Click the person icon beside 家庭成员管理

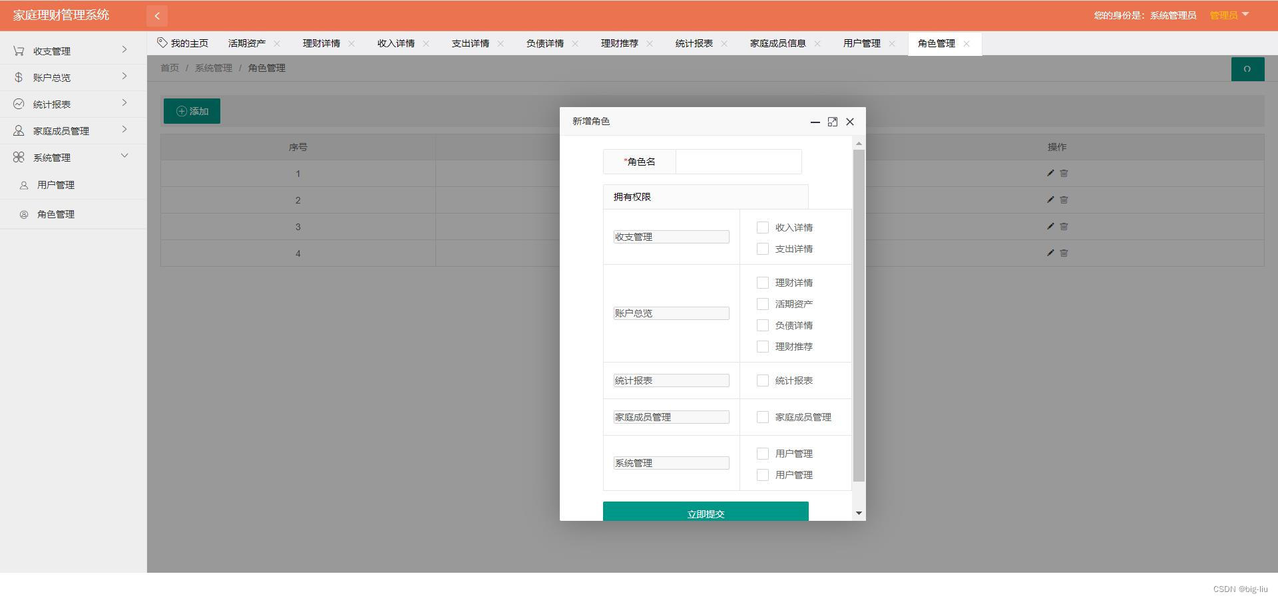pyautogui.click(x=19, y=130)
